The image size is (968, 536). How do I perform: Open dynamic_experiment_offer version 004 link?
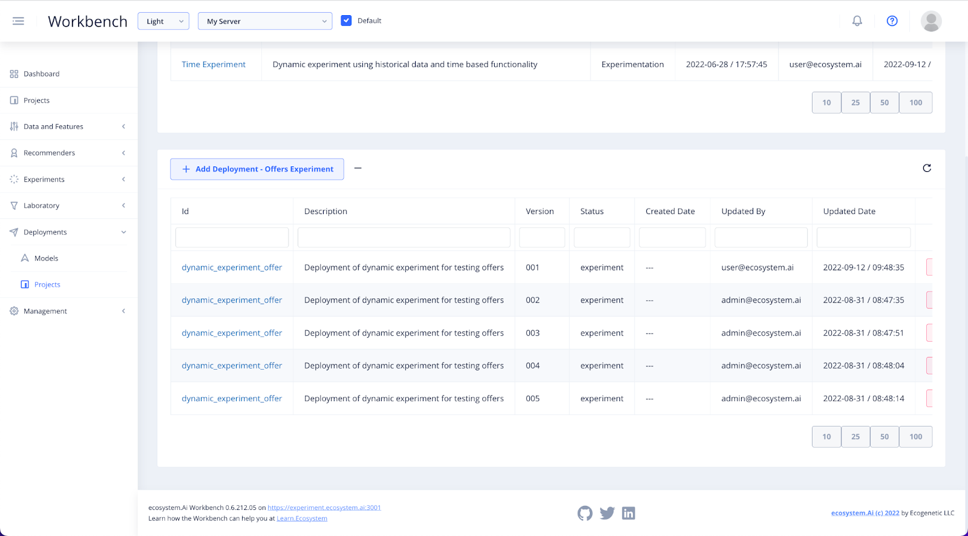(232, 366)
